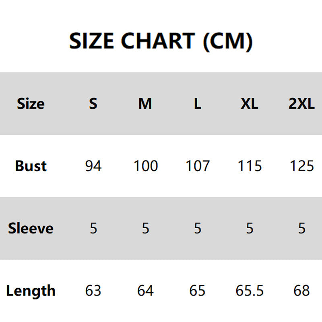The height and width of the screenshot is (322, 322).
Task: Select length value 64
Action: 145,291
